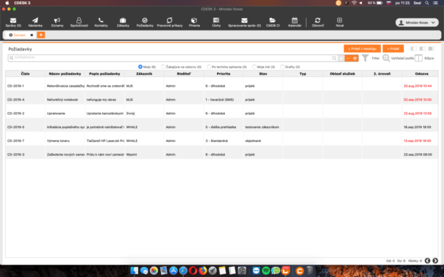Click the Vyhľadať podľa magnifier icon

(386, 58)
